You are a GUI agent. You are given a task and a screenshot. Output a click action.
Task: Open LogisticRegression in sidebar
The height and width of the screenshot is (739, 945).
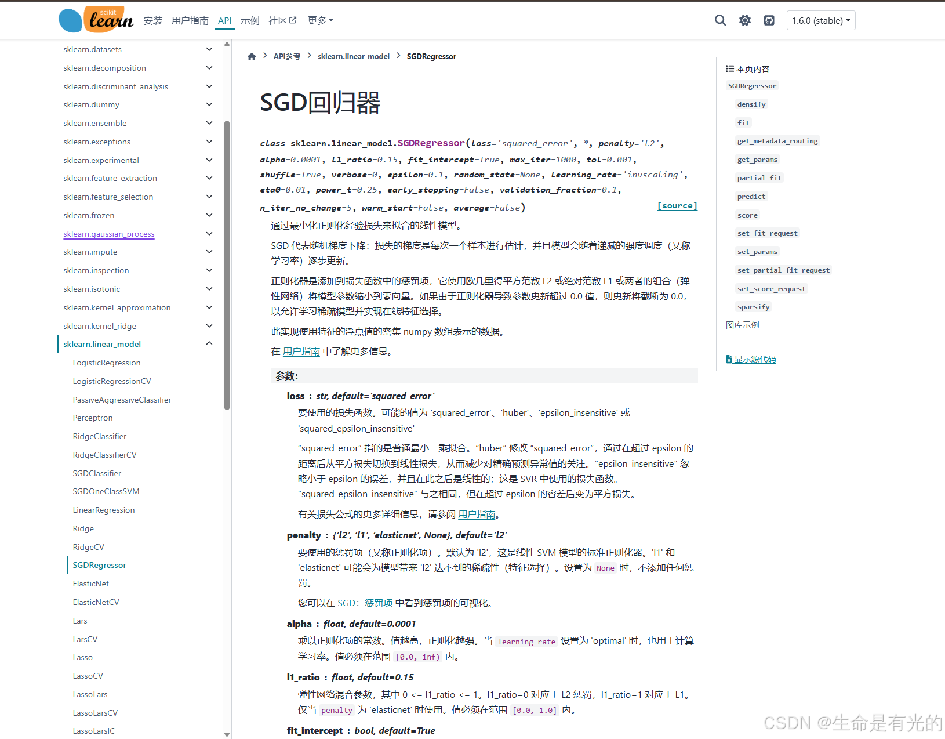(107, 363)
